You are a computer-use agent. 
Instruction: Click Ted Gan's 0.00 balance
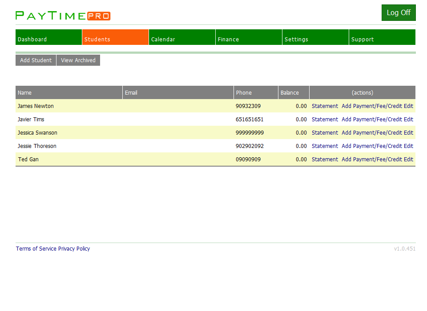[x=301, y=159]
